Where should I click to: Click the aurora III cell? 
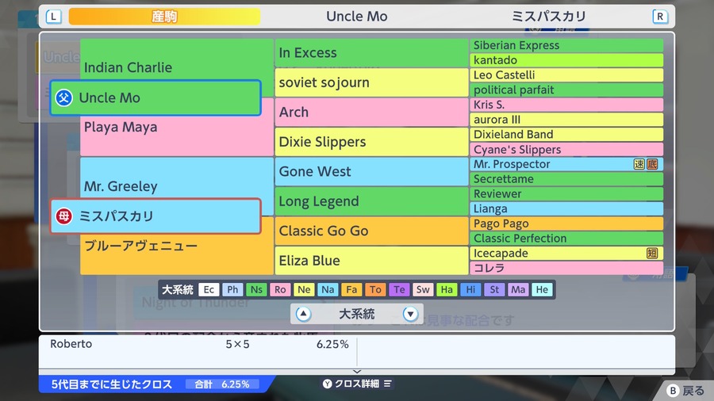coord(566,120)
